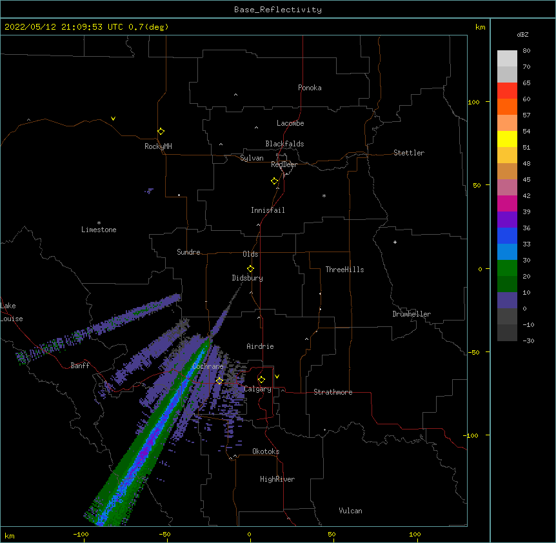The height and width of the screenshot is (543, 556).
Task: Click the yellow station marker near Olds
Action: point(250,269)
